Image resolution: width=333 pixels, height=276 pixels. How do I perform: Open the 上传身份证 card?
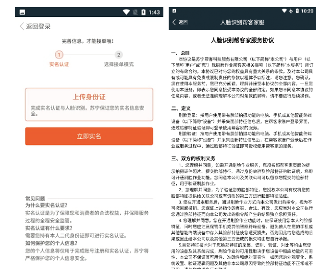(89, 105)
